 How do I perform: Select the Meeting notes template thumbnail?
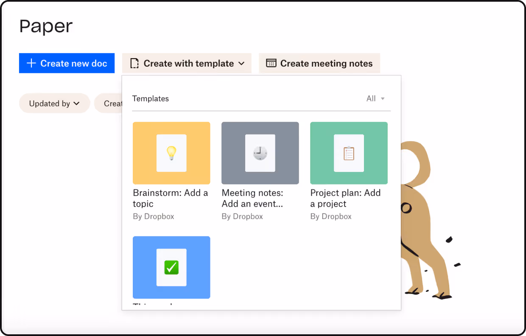260,153
